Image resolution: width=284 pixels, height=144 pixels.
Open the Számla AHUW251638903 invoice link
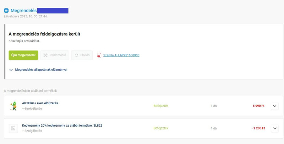pos(121,55)
